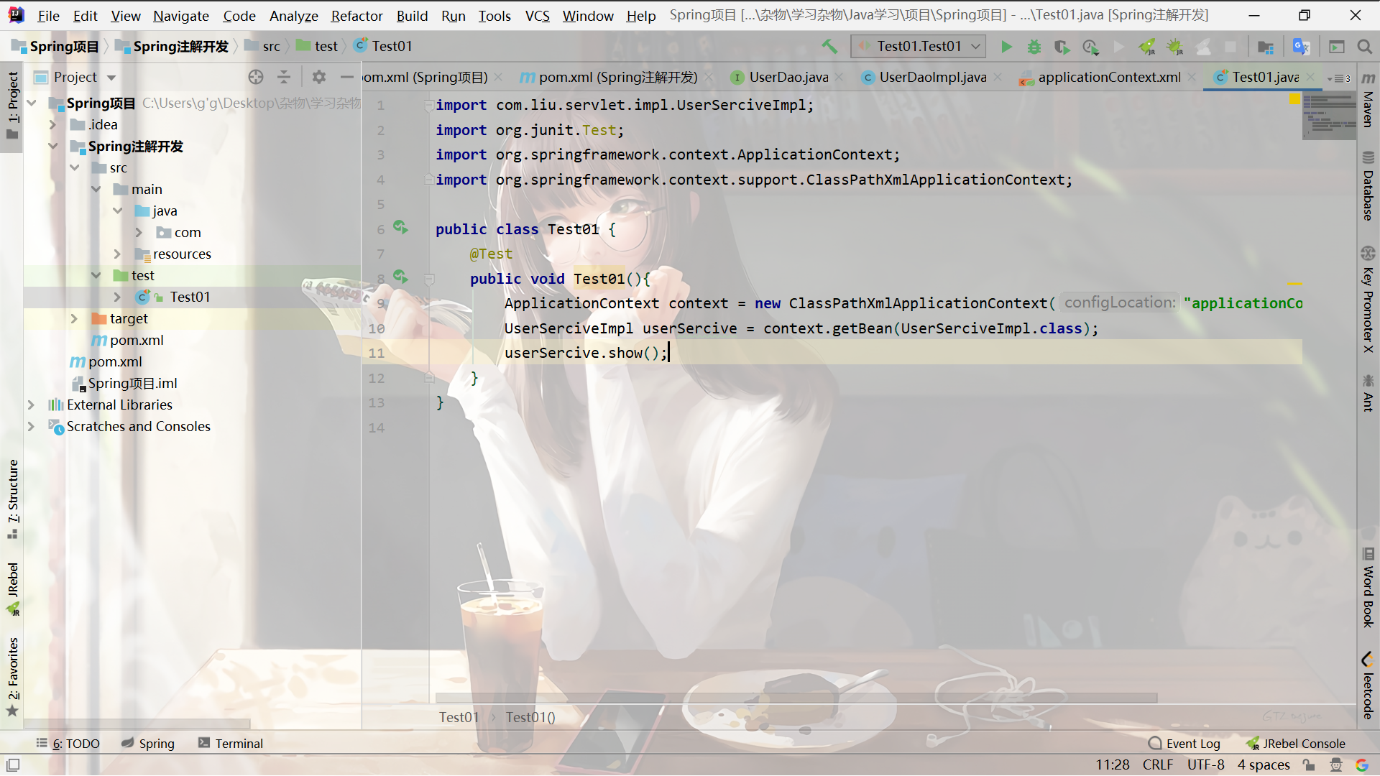The width and height of the screenshot is (1380, 776).
Task: Click the Google icon in status bar
Action: (1362, 765)
